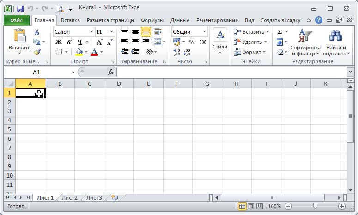Click the Save icon in quick access toolbar
This screenshot has width=358, height=215.
pyautogui.click(x=20, y=9)
